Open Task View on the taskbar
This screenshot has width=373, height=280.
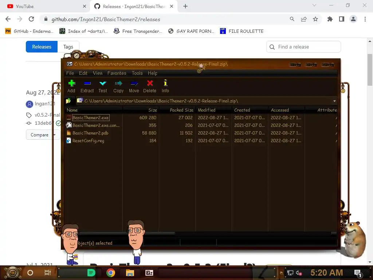pyautogui.click(x=48, y=273)
